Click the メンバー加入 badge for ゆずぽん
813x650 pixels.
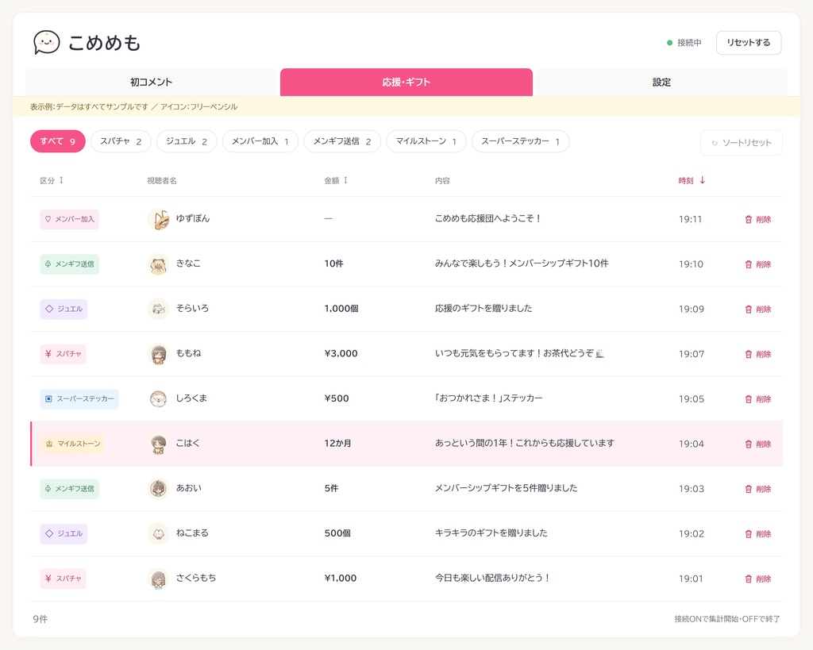pos(70,219)
